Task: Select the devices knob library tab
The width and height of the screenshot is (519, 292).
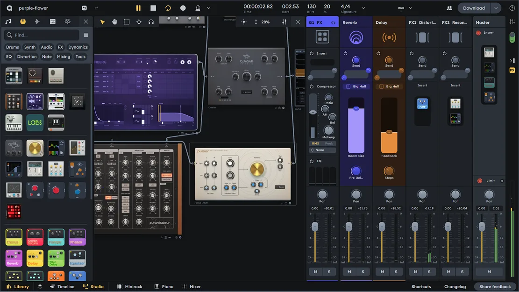Action: 23,21
